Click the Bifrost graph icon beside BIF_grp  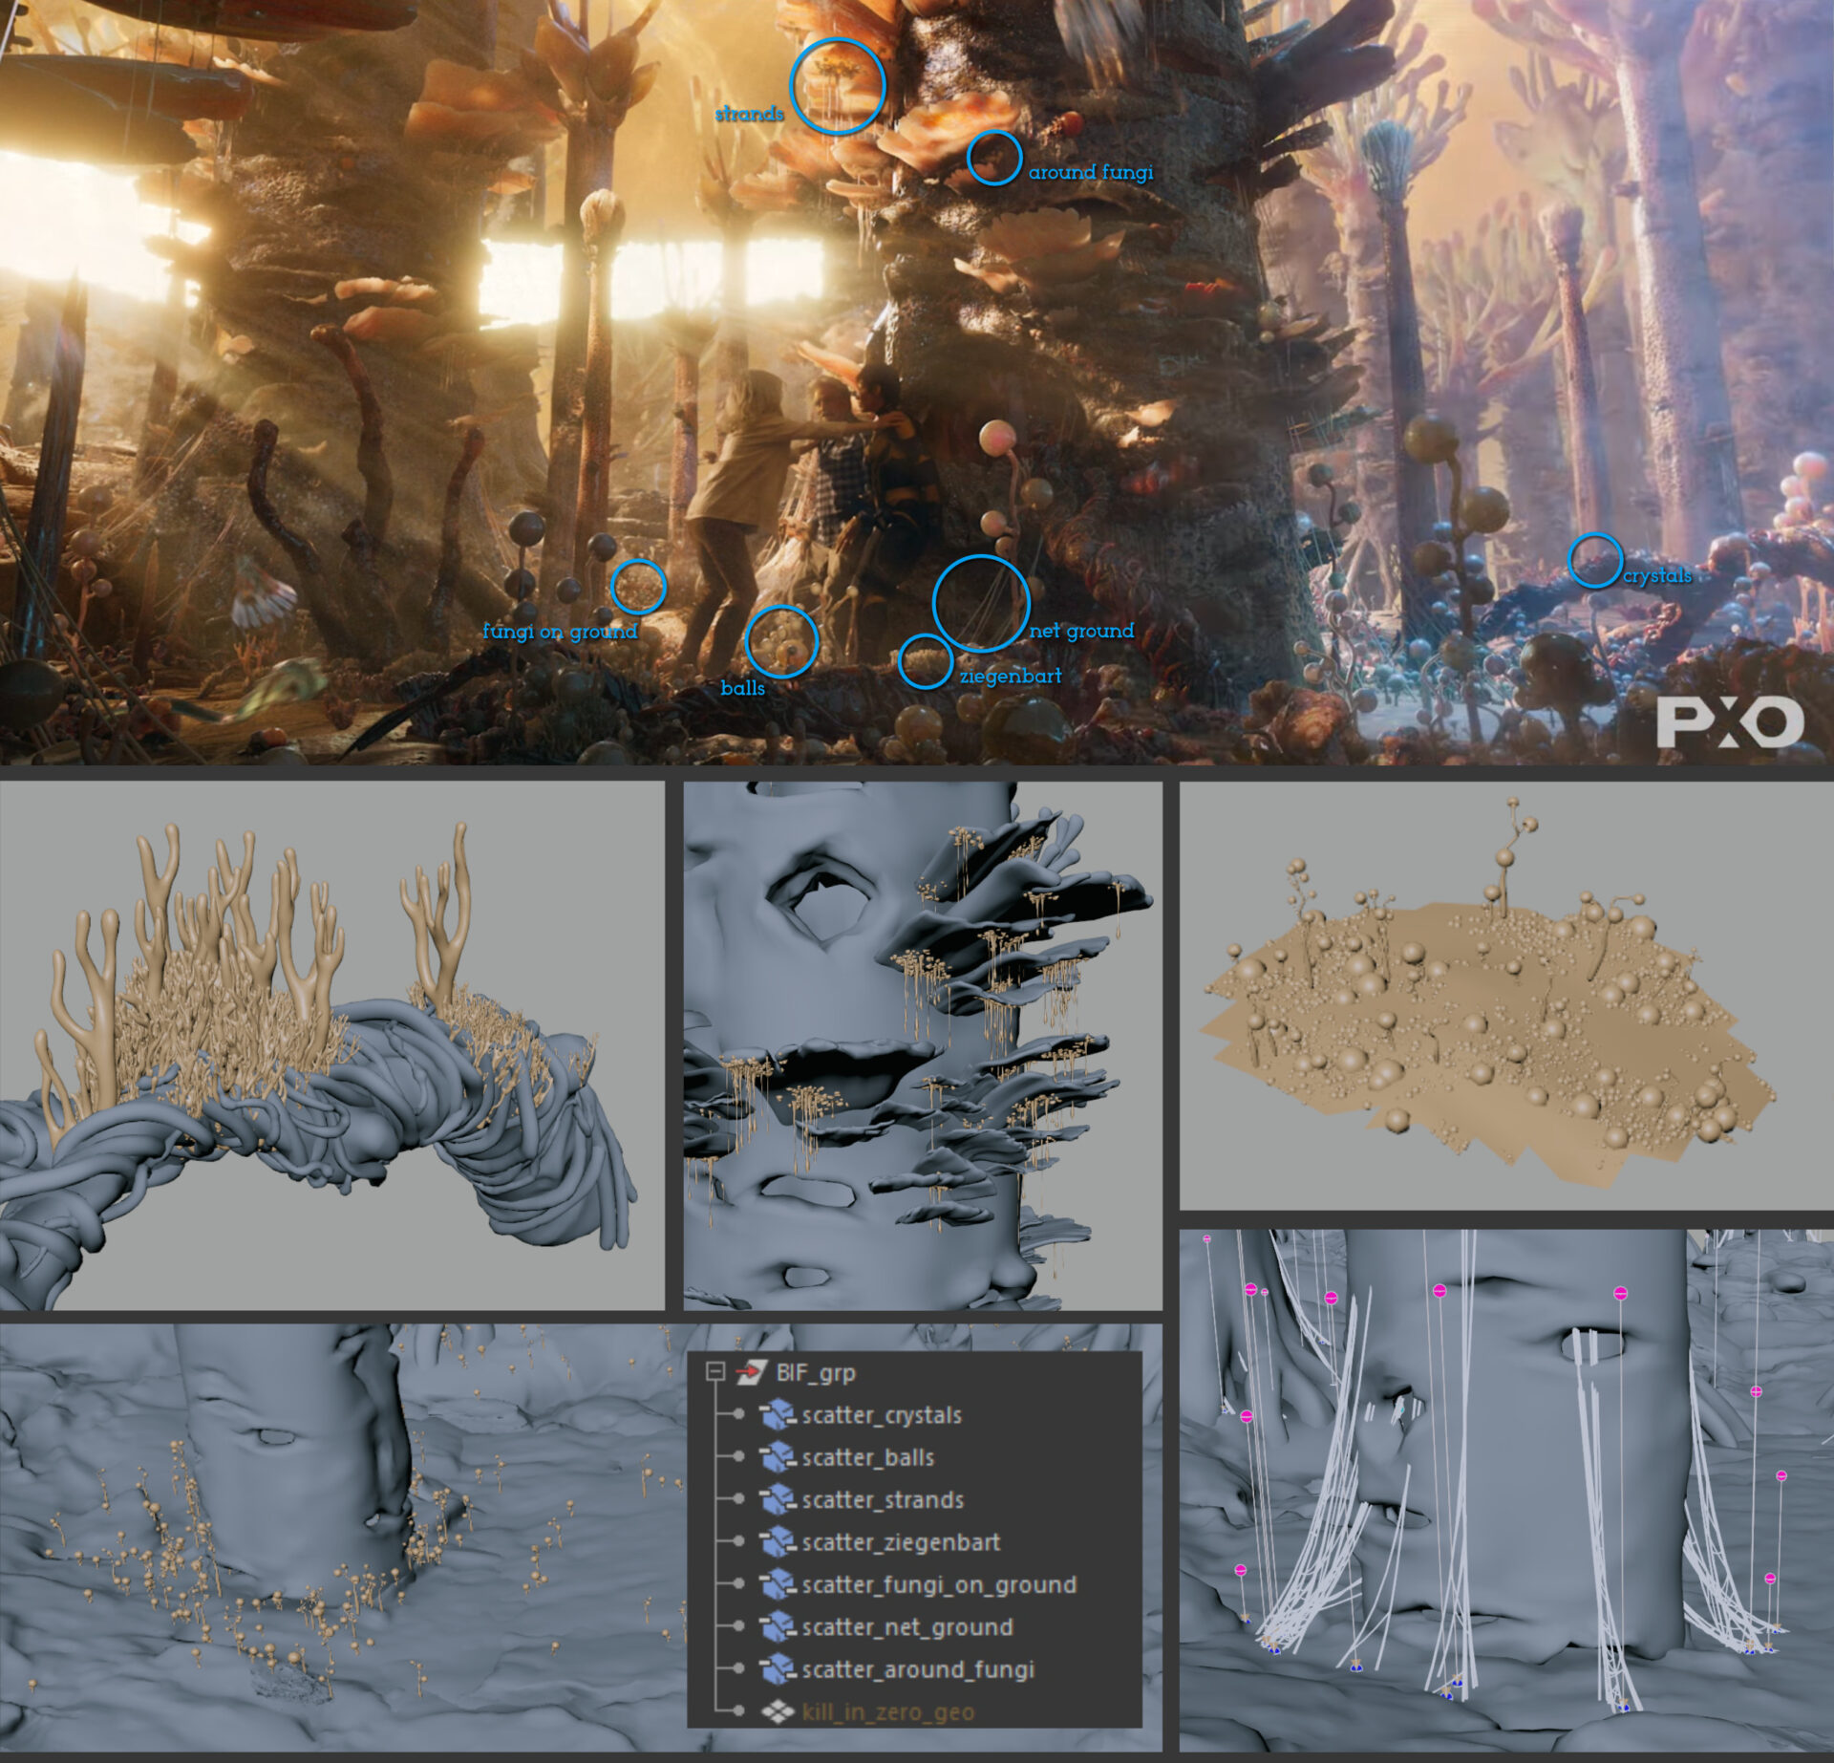point(754,1373)
